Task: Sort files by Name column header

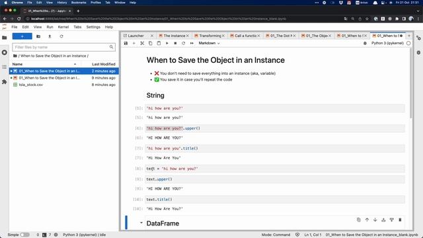Action: pyautogui.click(x=44, y=64)
